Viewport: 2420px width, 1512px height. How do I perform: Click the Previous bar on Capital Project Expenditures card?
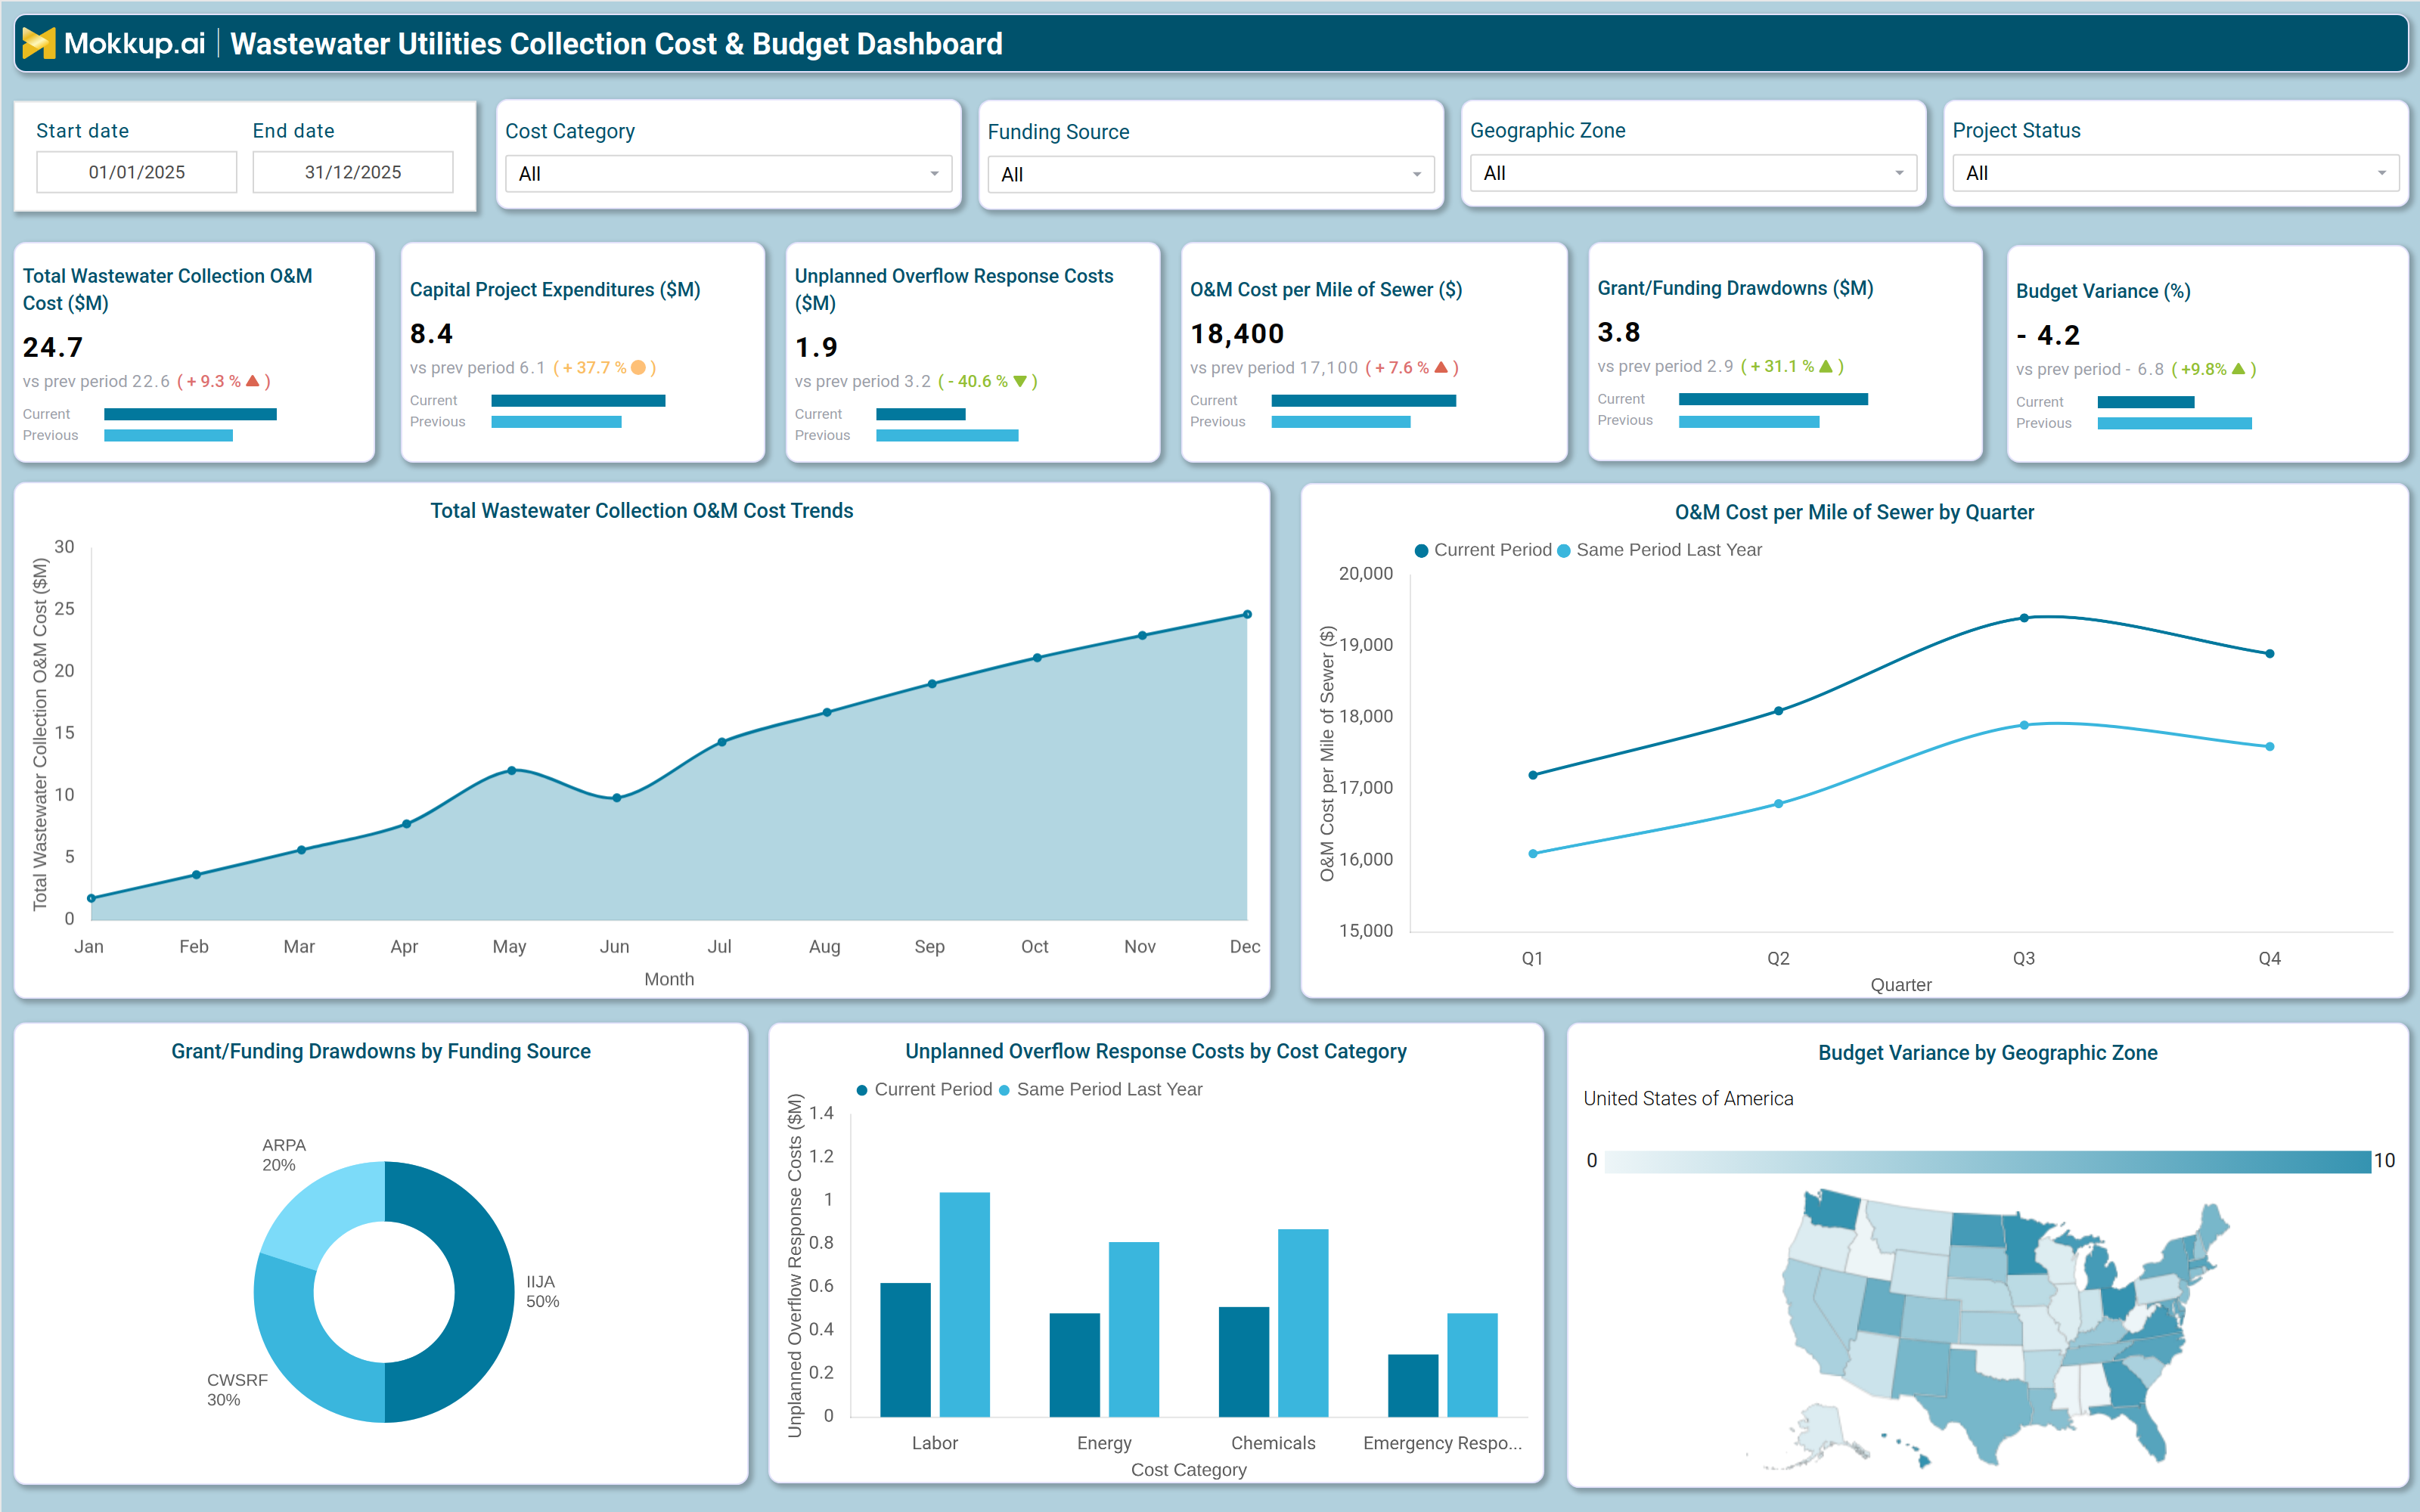(x=556, y=422)
